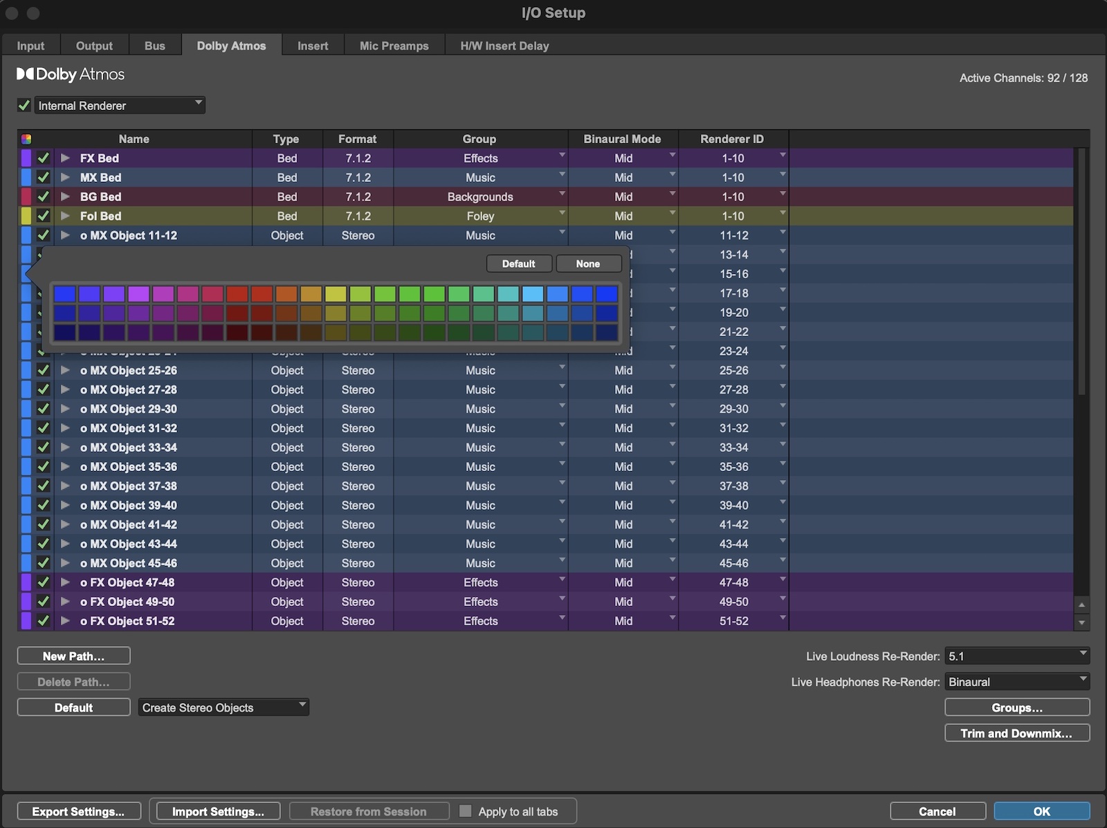
Task: Open the Internal Renderer dropdown
Action: [197, 105]
